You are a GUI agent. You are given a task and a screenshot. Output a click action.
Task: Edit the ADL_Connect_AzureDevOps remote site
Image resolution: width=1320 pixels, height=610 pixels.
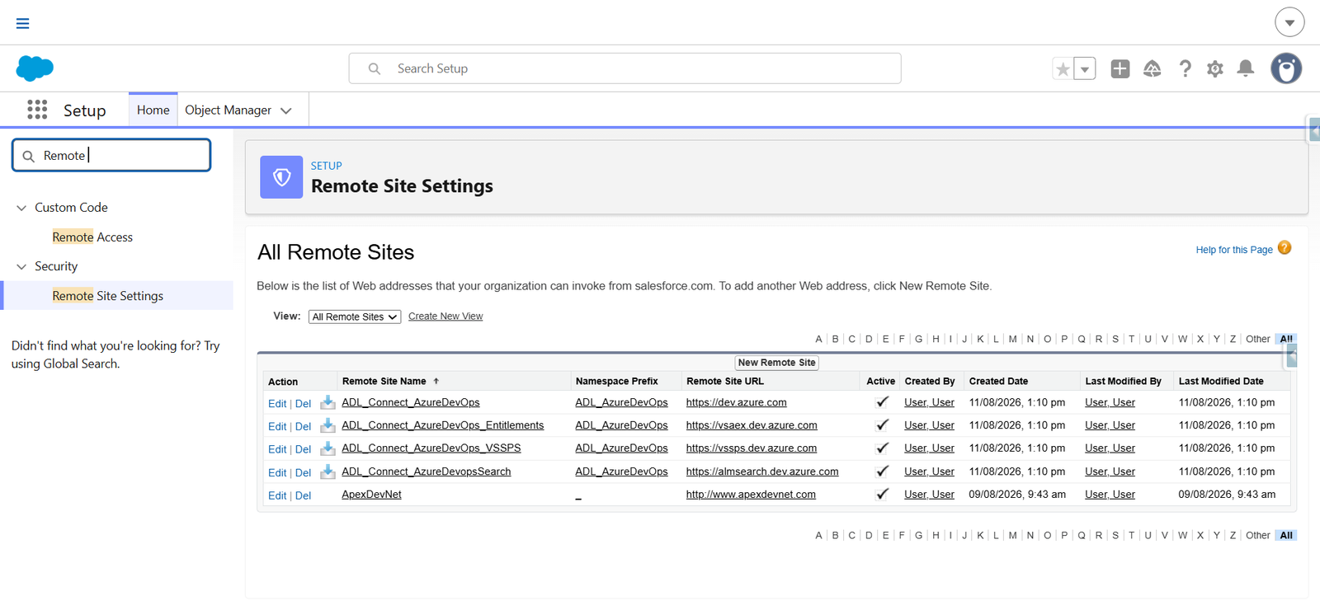[277, 404]
